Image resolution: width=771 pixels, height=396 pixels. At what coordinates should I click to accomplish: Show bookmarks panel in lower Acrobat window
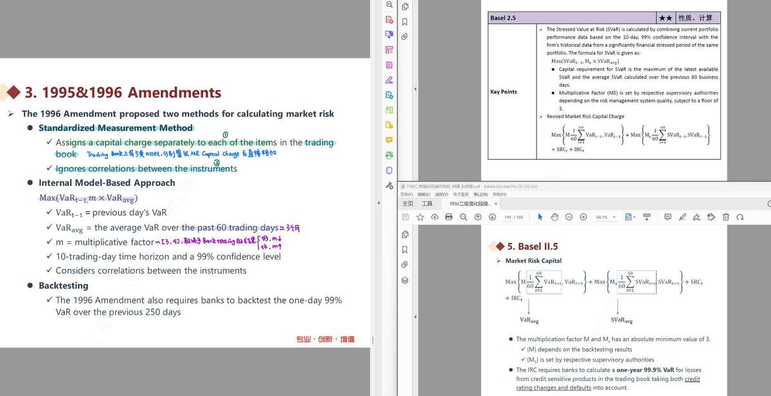click(405, 250)
